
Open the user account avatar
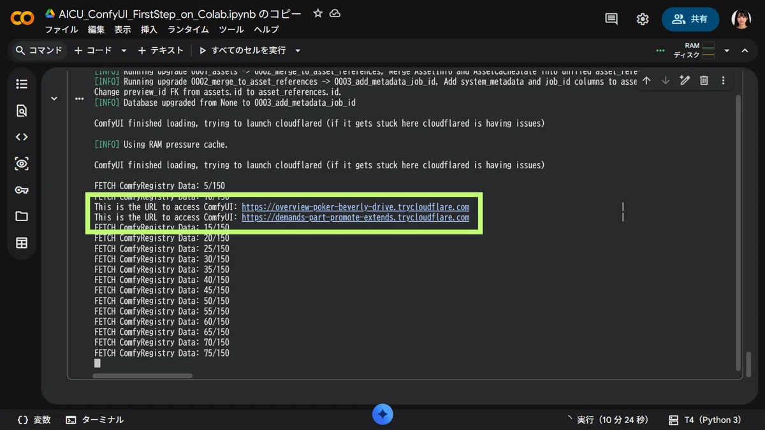pyautogui.click(x=741, y=19)
